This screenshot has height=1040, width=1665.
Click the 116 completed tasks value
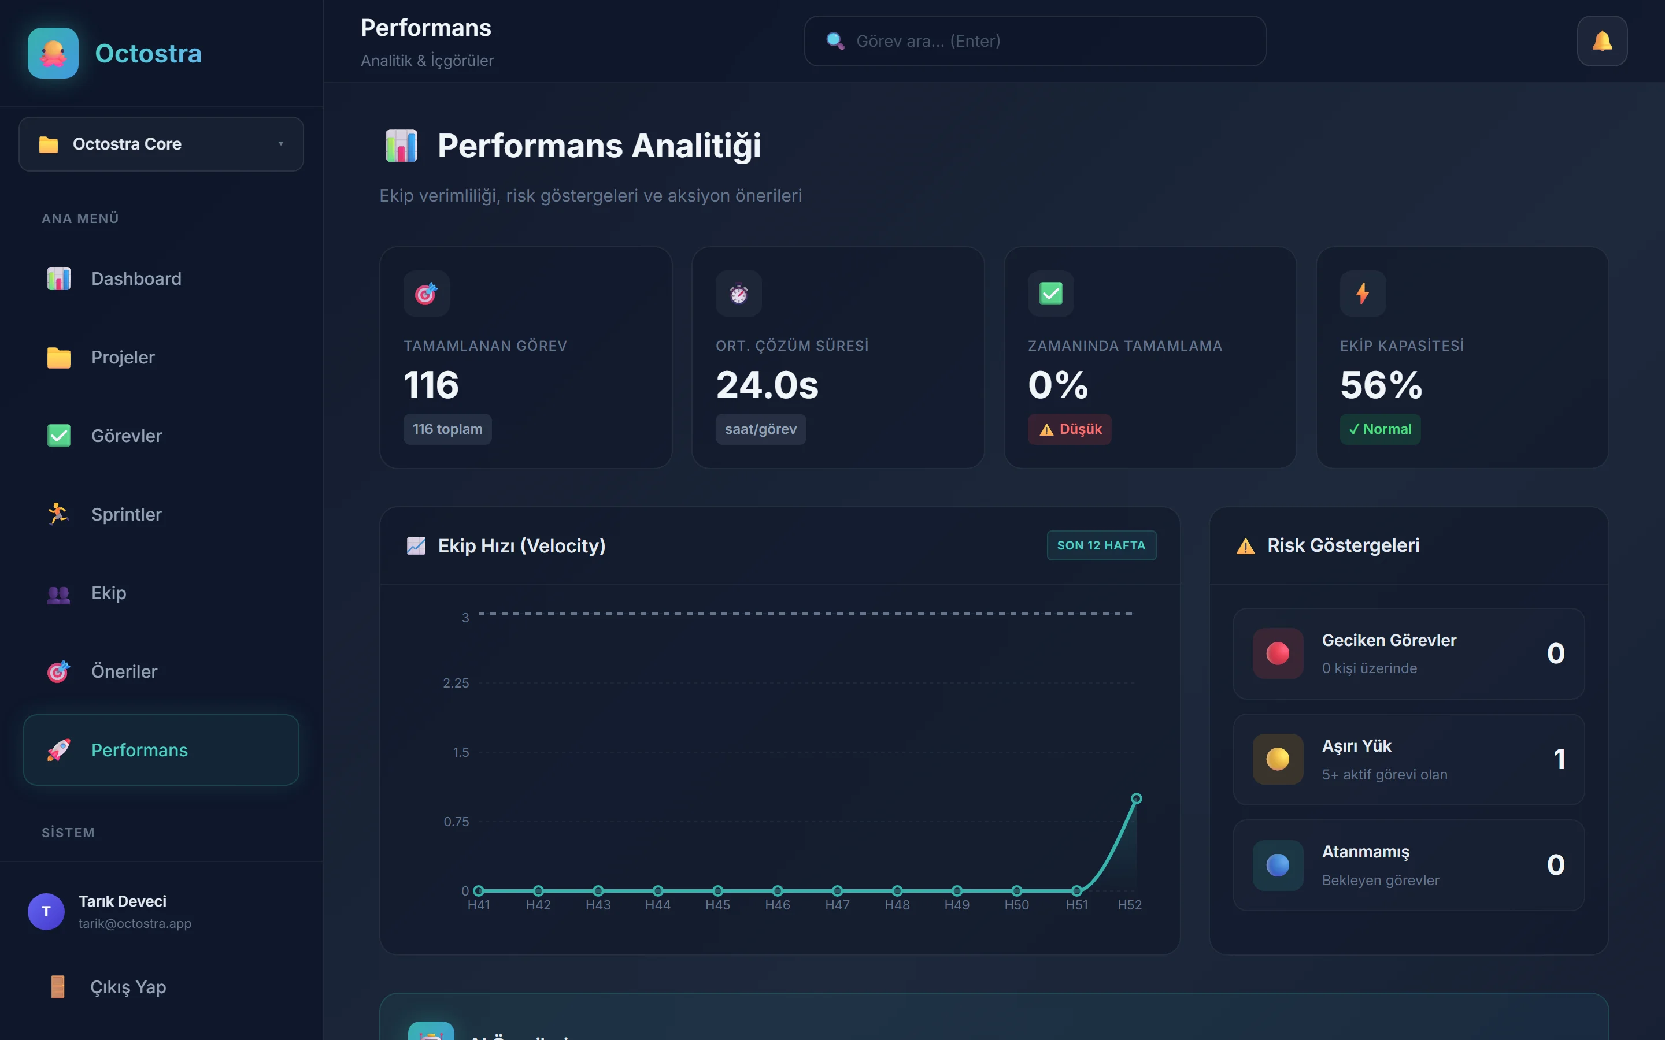431,384
